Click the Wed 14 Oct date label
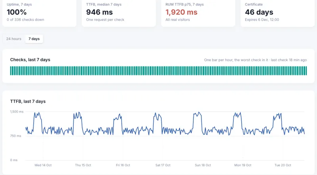Screen dimensions: 317x175 pyautogui.click(x=43, y=165)
